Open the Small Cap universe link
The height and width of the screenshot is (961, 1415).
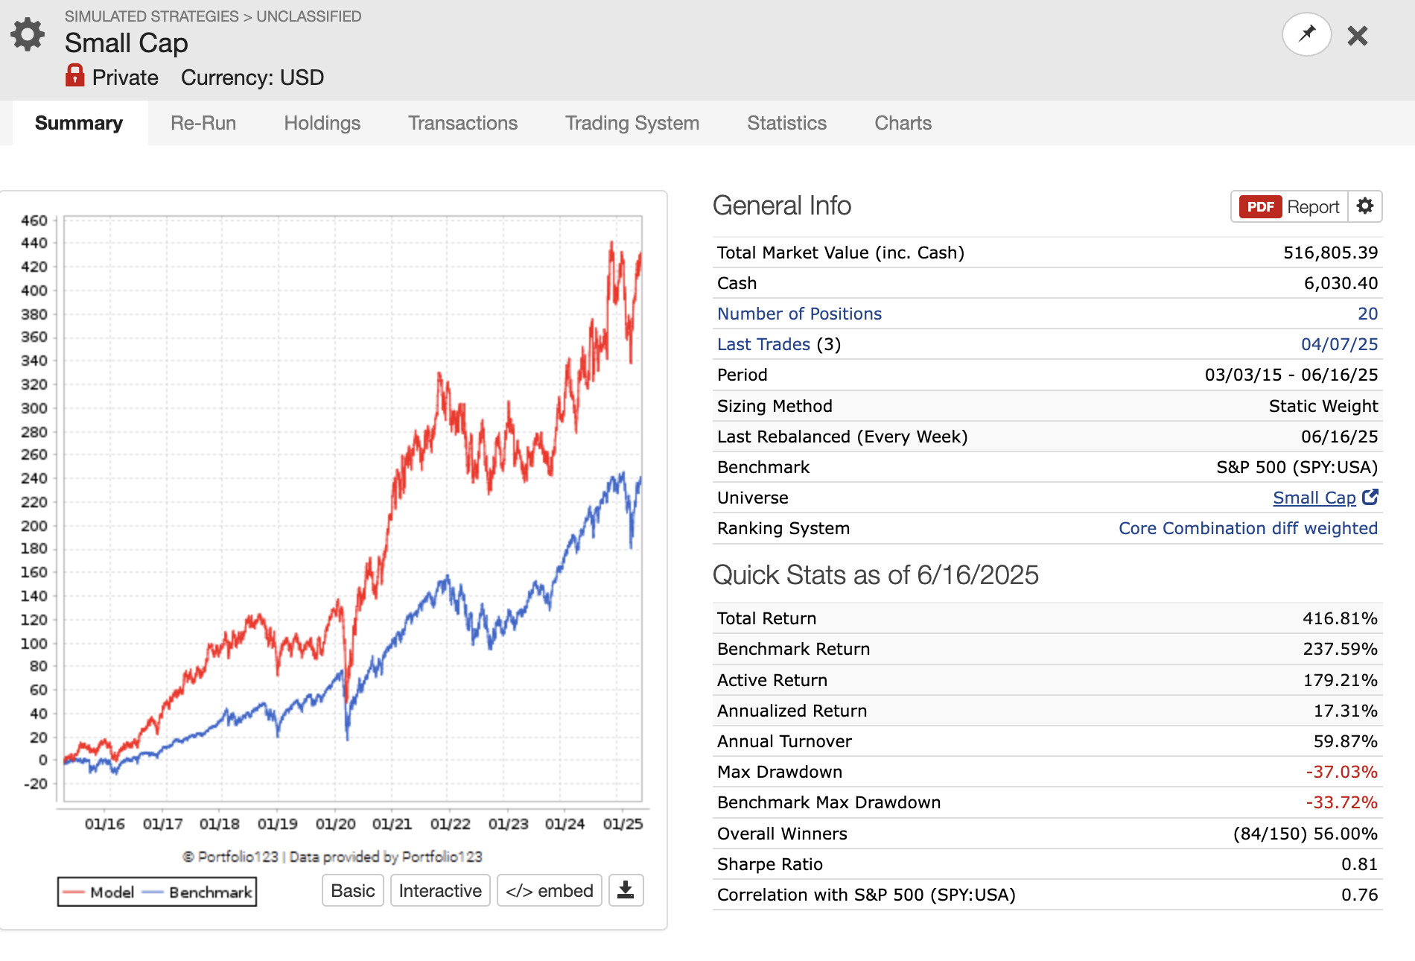pyautogui.click(x=1314, y=498)
